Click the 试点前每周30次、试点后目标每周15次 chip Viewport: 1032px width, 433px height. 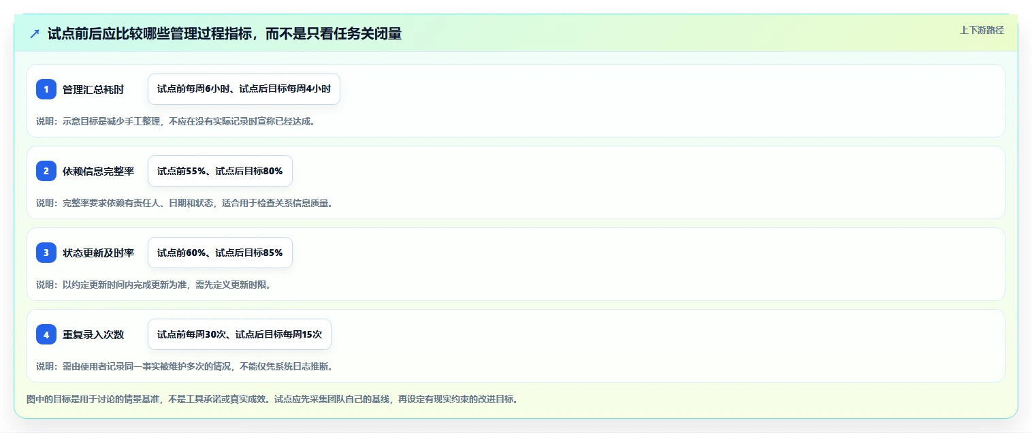click(240, 334)
